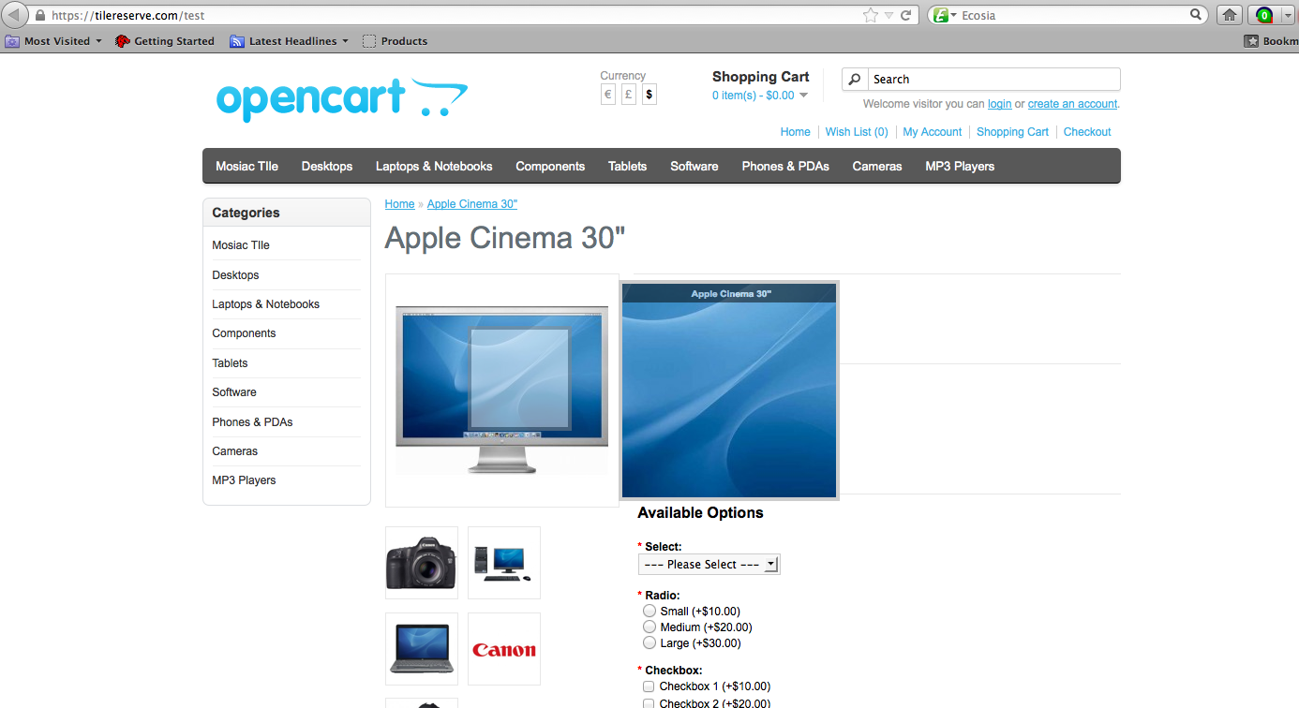Select Cameras in Categories sidebar
The height and width of the screenshot is (708, 1299).
coord(235,451)
